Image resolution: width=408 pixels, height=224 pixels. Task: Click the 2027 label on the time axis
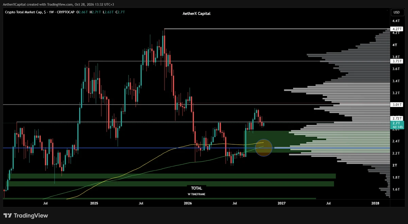[282, 203]
